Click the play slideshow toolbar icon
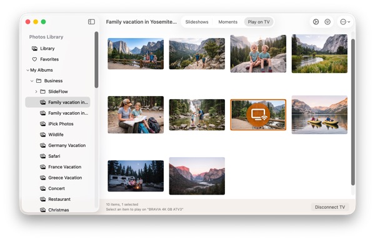375x240 pixels. (316, 22)
